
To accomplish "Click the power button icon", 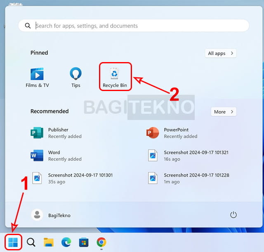I will point(233,215).
